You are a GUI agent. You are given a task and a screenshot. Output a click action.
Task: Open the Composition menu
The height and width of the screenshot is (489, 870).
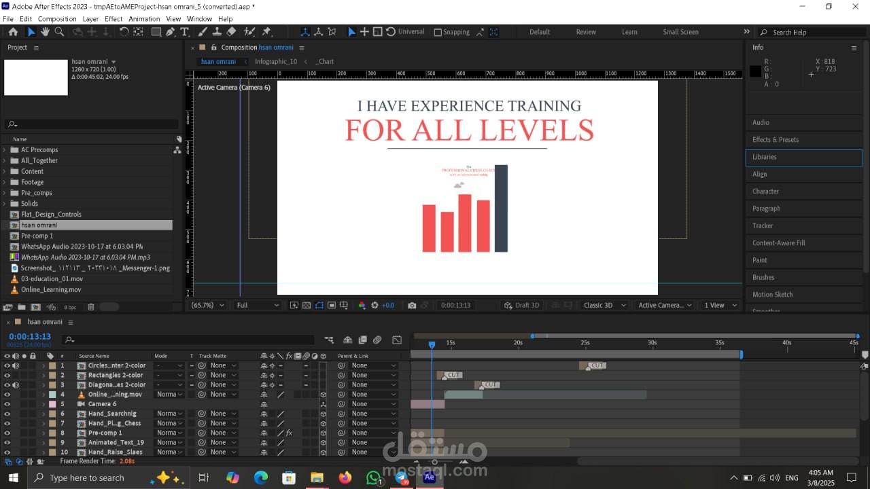(x=57, y=19)
